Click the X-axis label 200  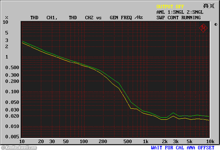(103, 141)
